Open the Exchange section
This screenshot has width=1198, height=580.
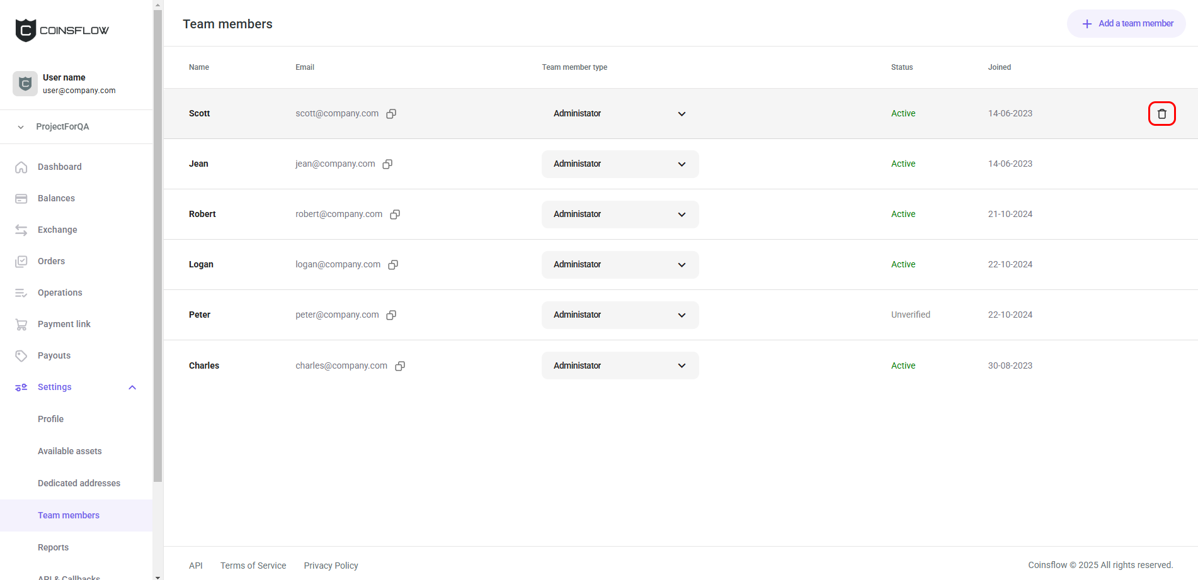pyautogui.click(x=57, y=230)
